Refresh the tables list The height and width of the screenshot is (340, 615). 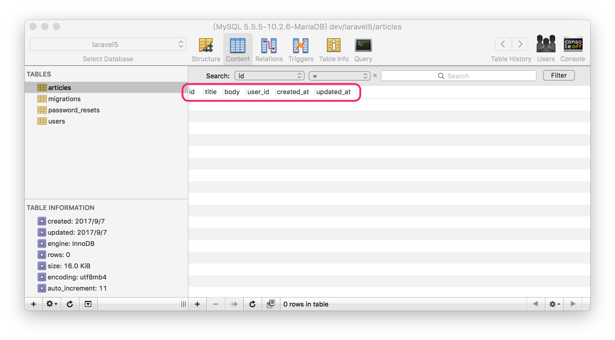tap(70, 304)
